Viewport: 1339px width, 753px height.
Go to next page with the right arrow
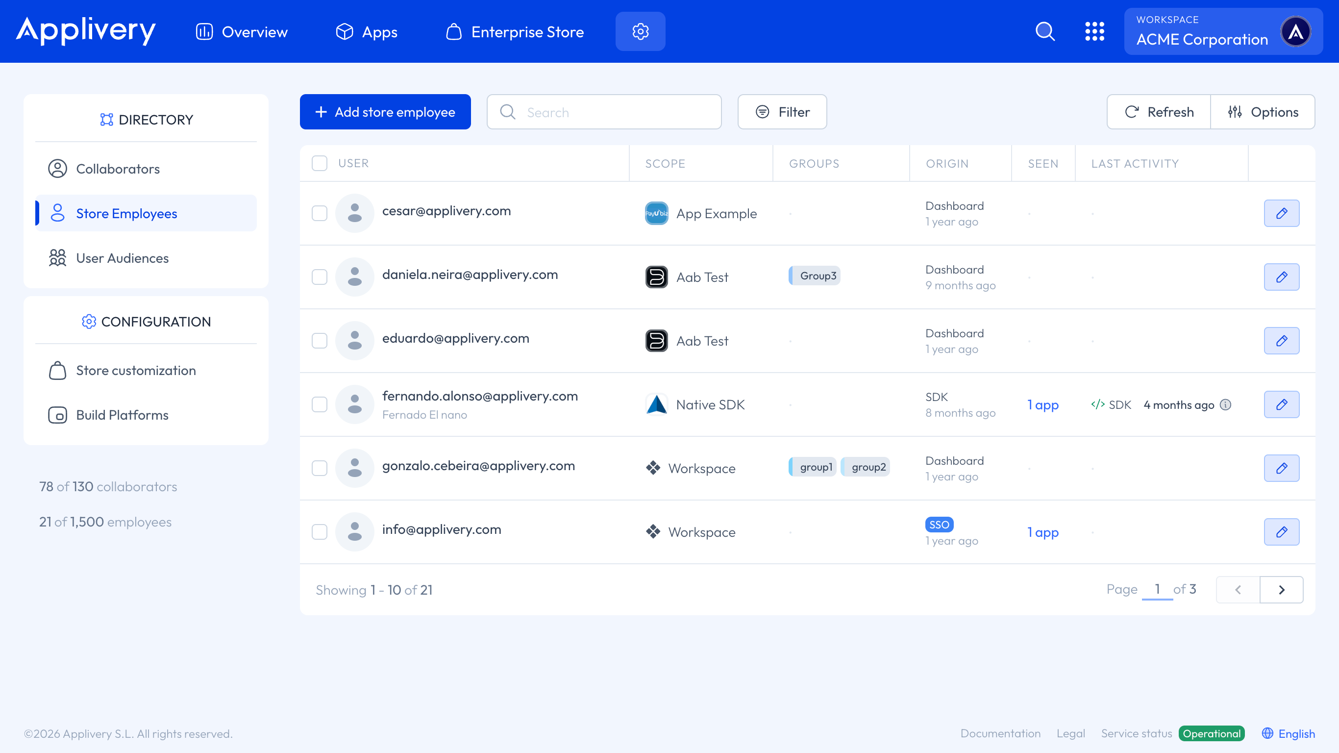(x=1281, y=590)
